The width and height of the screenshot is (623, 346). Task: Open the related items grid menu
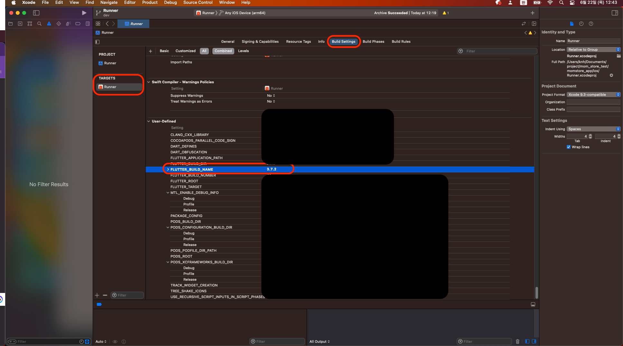[x=98, y=24]
